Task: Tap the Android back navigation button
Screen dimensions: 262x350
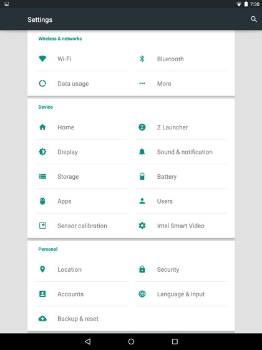Action: (87, 341)
